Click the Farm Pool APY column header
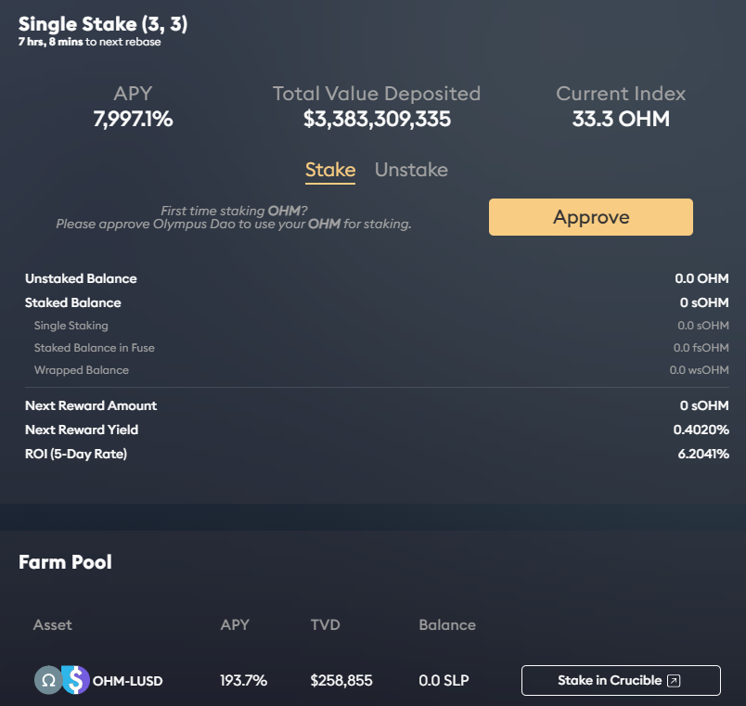 (x=235, y=625)
